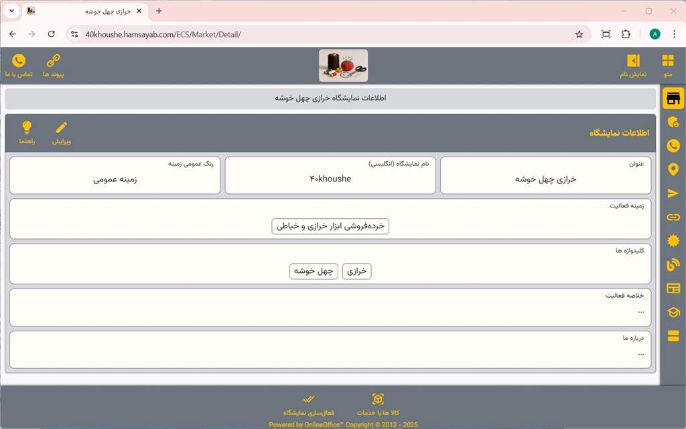Click فعال‌سازی نمایشگاه (activate showroom) in footer
Image resolution: width=686 pixels, height=429 pixels.
click(308, 404)
